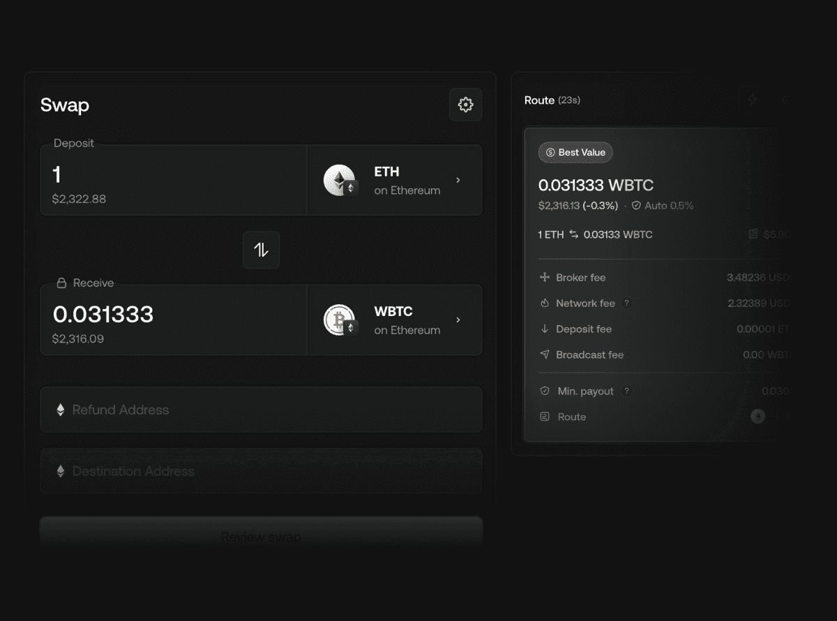Click the lock icon beside Receive
Screen dimensions: 837x621
coord(61,283)
